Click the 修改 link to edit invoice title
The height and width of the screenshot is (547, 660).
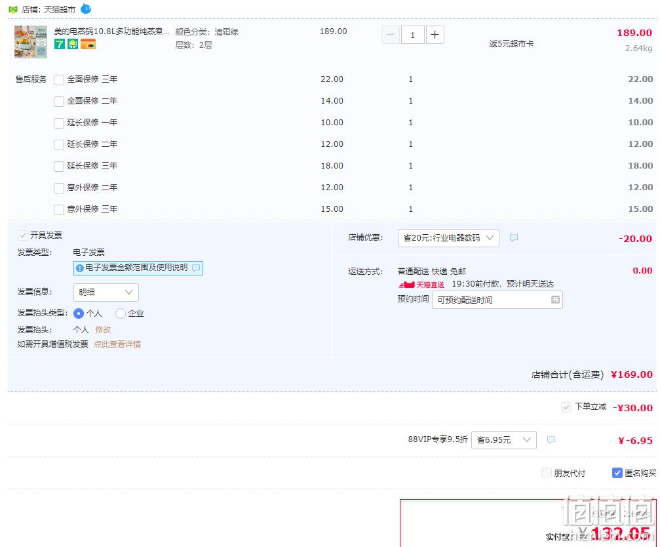coord(103,329)
